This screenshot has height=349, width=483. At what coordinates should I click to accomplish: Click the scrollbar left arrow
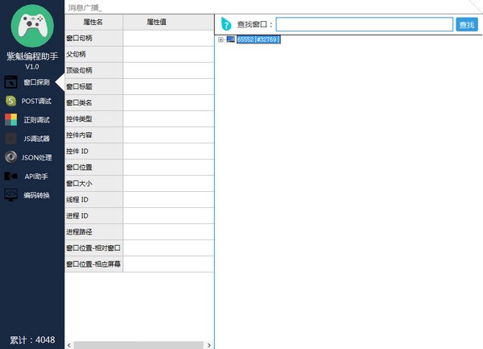click(69, 345)
